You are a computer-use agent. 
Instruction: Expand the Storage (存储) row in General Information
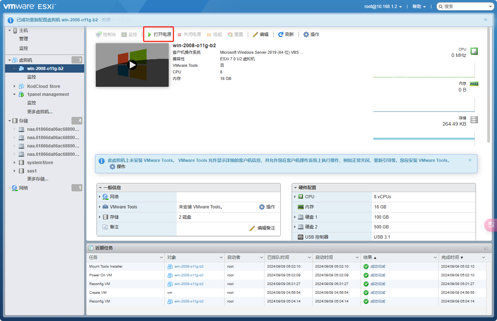pyautogui.click(x=100, y=217)
